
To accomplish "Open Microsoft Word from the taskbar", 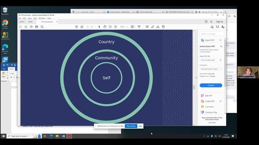I will [63, 136].
